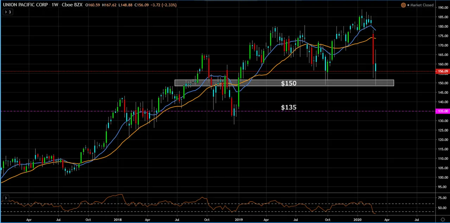Image resolution: width=450 pixels, height=223 pixels.
Task: Click the 95.00 price axis label
Action: tap(443, 187)
